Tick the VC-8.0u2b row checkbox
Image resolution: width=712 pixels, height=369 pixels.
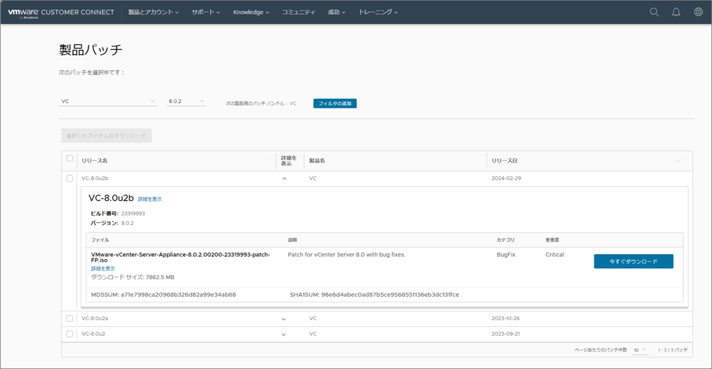(x=70, y=179)
